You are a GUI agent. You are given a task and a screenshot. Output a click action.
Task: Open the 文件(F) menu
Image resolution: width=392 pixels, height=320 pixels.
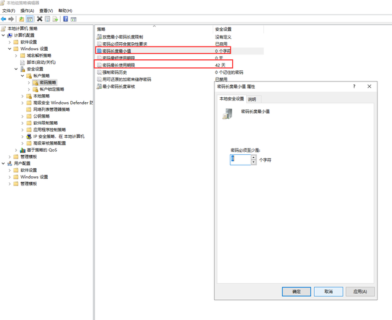(x=9, y=11)
